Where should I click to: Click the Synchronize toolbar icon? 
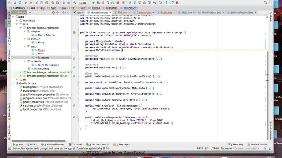pyautogui.click(x=20, y=3)
